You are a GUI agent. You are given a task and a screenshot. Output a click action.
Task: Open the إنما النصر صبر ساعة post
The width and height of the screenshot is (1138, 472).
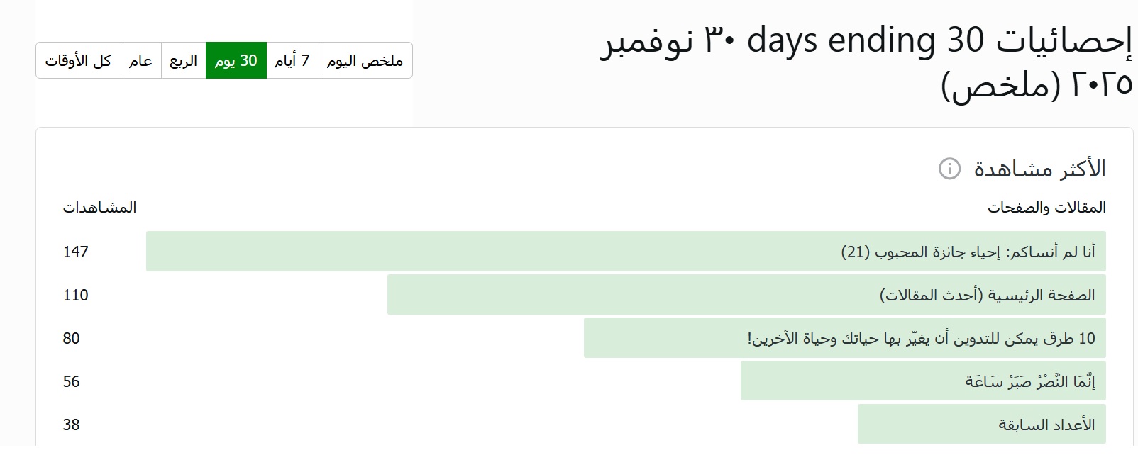point(1029,381)
